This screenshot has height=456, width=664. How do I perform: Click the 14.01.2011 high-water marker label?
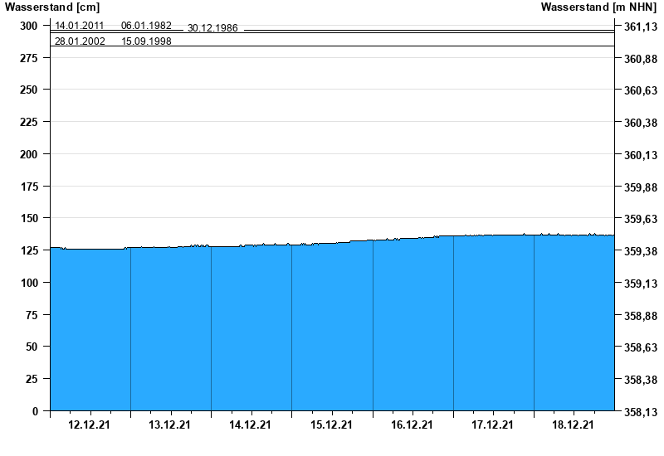[80, 26]
